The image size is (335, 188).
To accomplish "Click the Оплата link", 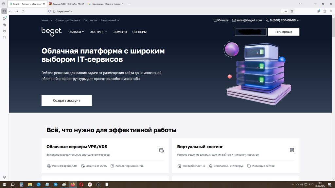I will (221, 20).
